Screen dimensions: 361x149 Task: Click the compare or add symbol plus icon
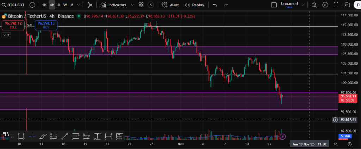32,5
